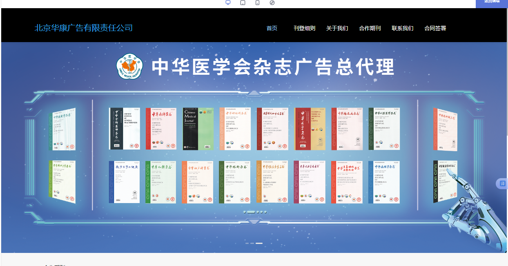Click the circular link preview icon
Screen dimensions: 508x266
click(272, 2)
